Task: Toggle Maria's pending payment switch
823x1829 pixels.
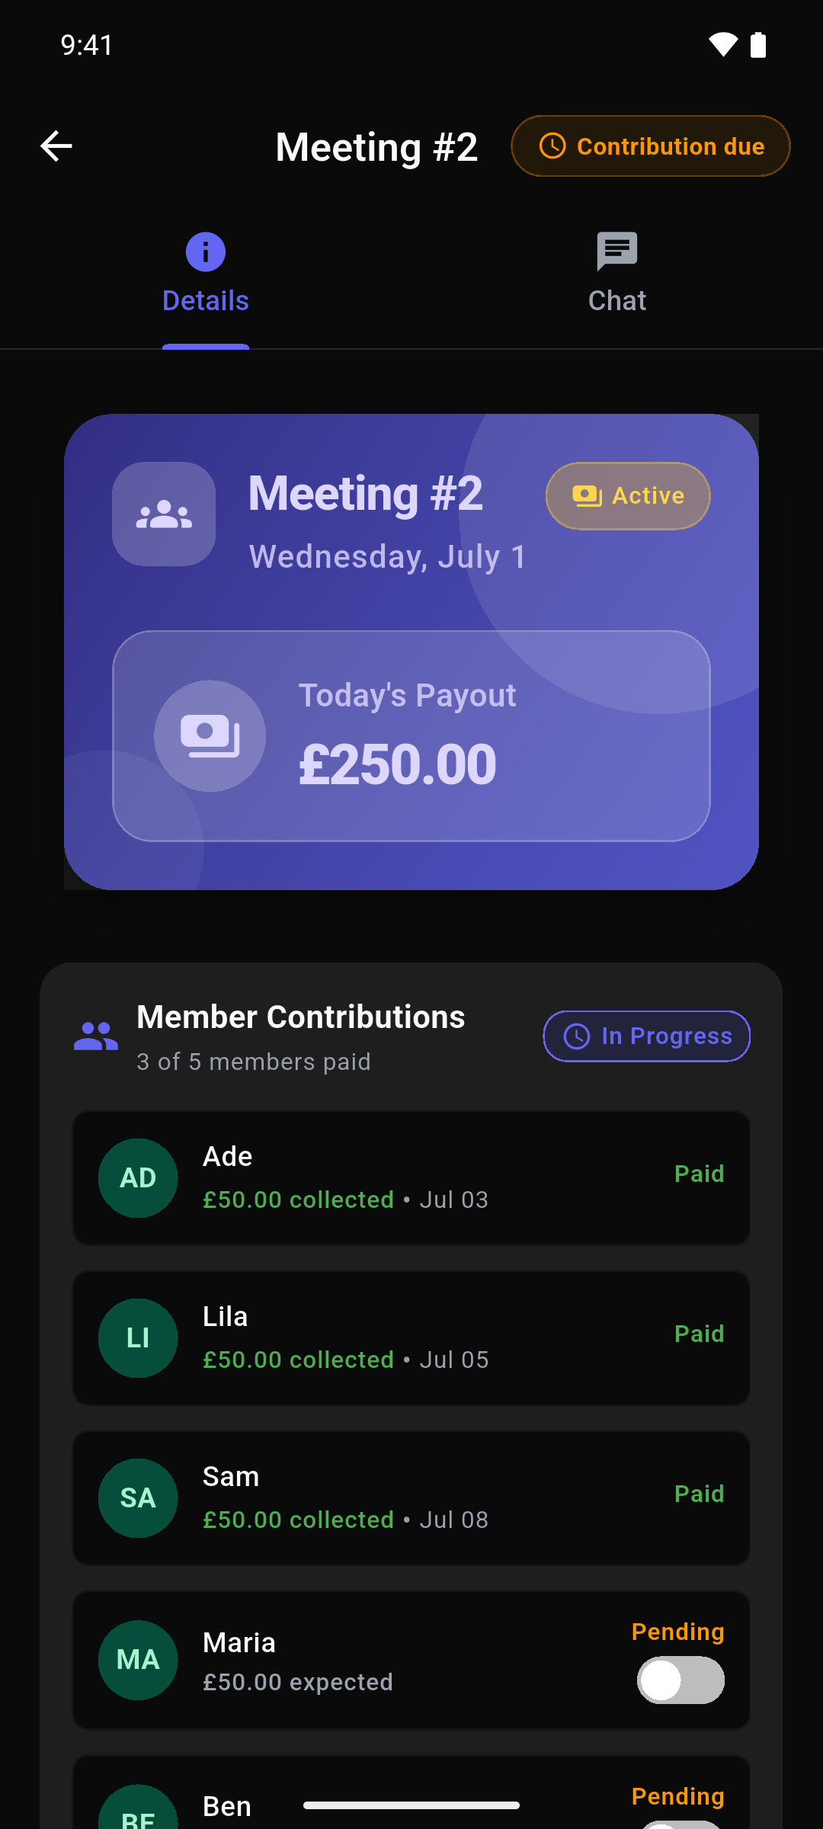Action: point(680,1680)
